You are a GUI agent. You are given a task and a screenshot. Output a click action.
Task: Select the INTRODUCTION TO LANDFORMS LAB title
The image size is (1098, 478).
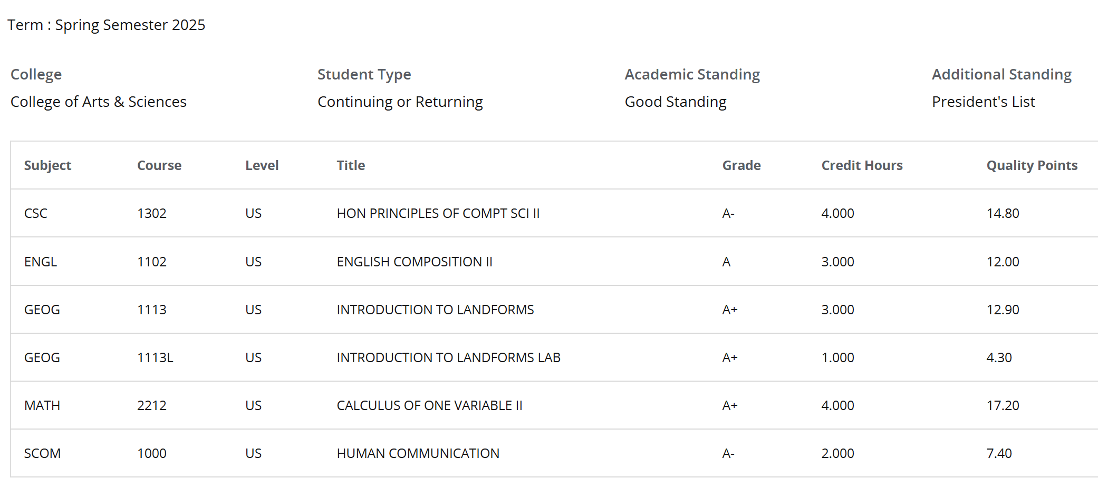point(448,357)
